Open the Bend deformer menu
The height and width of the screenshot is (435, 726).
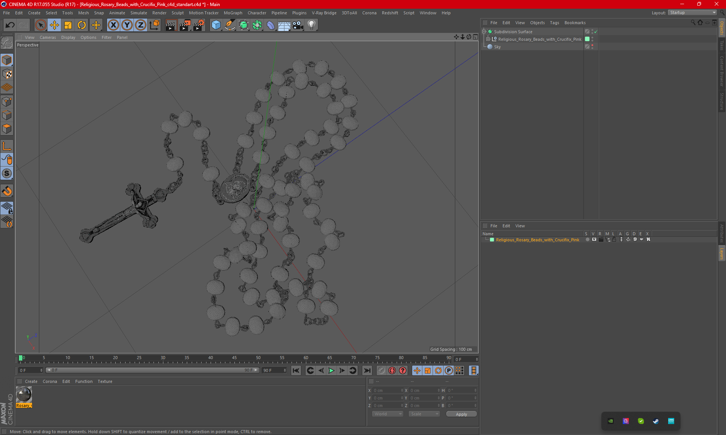click(271, 25)
